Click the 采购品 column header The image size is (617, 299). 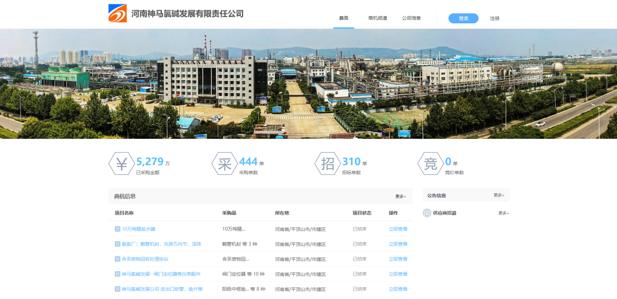pyautogui.click(x=229, y=213)
